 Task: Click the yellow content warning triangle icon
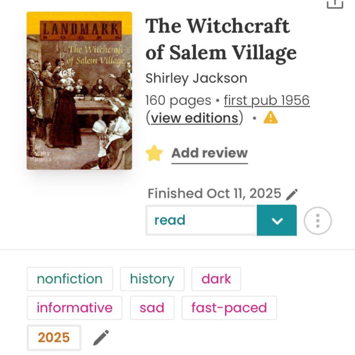coord(271,118)
